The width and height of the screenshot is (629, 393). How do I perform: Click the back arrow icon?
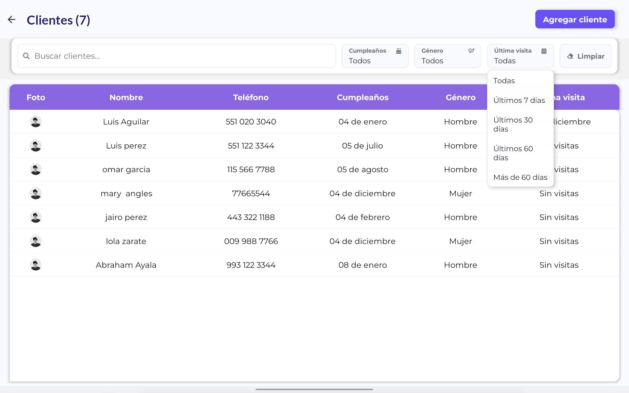[11, 19]
